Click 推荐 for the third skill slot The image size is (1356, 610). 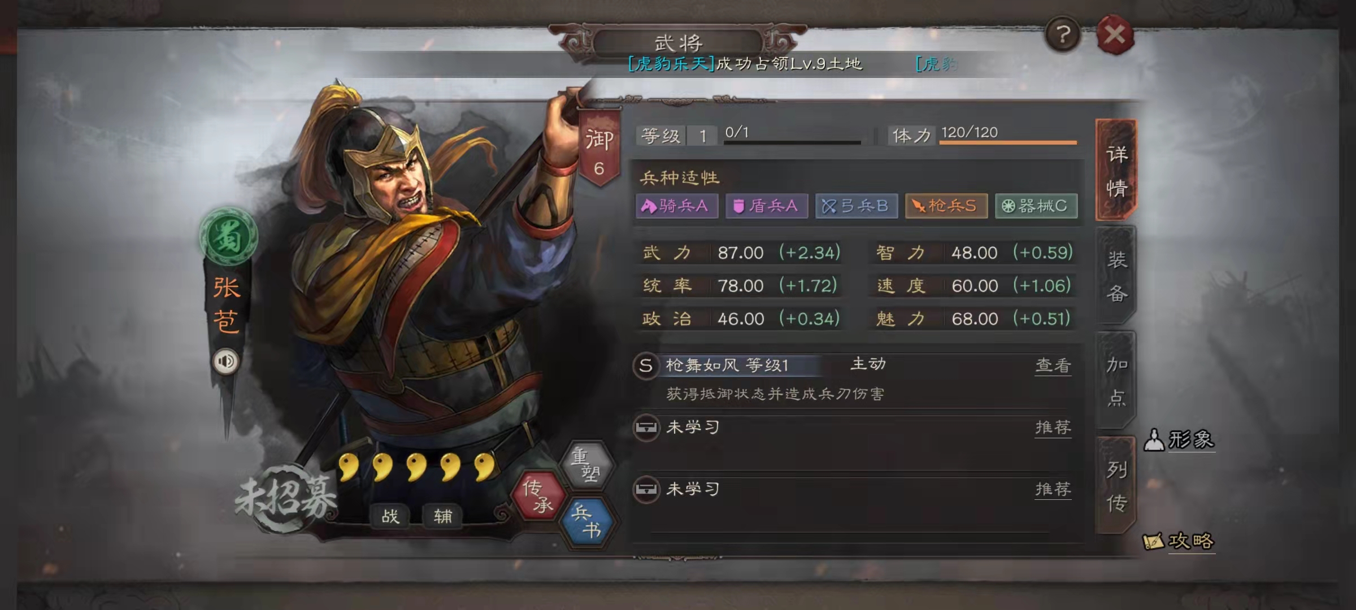coord(1053,489)
